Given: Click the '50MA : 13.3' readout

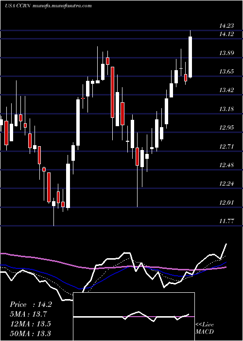Looking at the screenshot, I should tap(30, 333).
